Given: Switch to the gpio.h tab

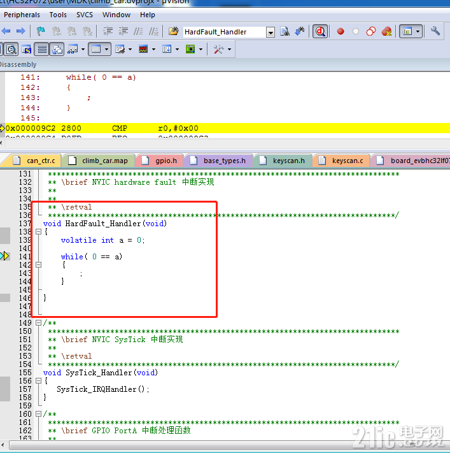Looking at the screenshot, I should pyautogui.click(x=160, y=161).
